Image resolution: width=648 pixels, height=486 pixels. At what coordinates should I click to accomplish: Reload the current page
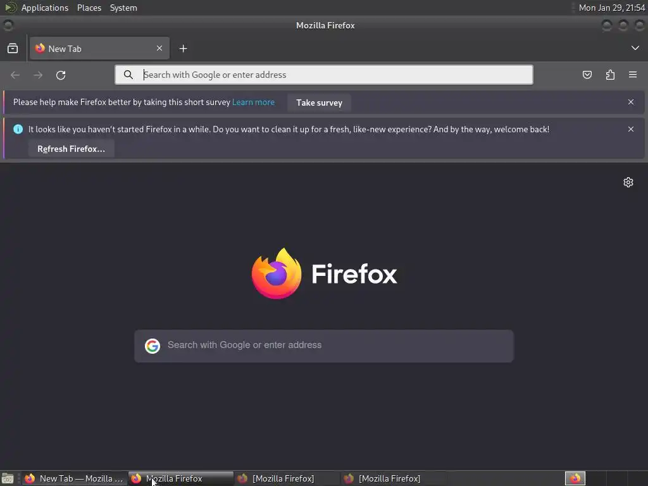pos(61,75)
